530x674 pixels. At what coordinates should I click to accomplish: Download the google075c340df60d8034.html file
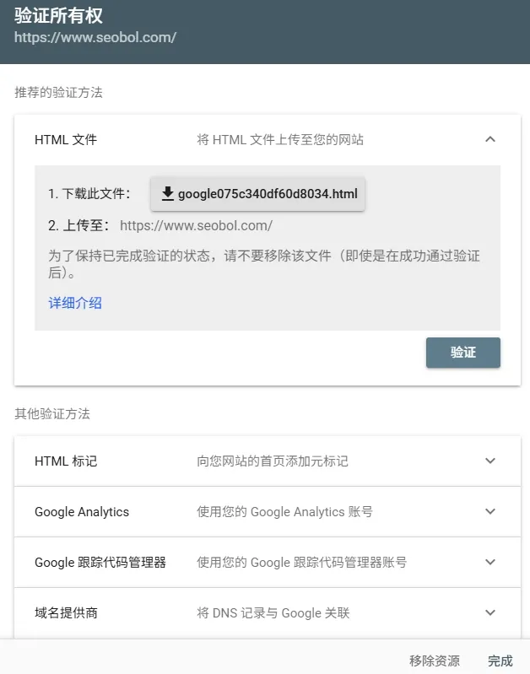pos(257,194)
